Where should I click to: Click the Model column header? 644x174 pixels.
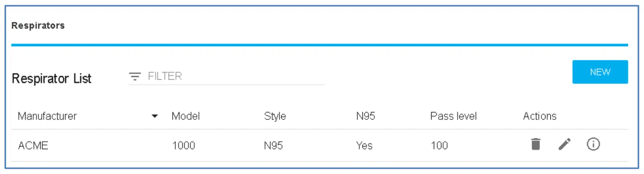[185, 116]
